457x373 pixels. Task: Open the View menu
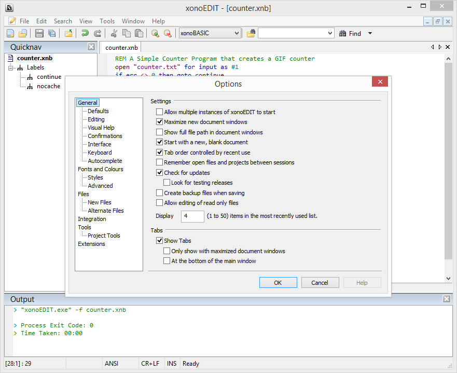pos(86,21)
